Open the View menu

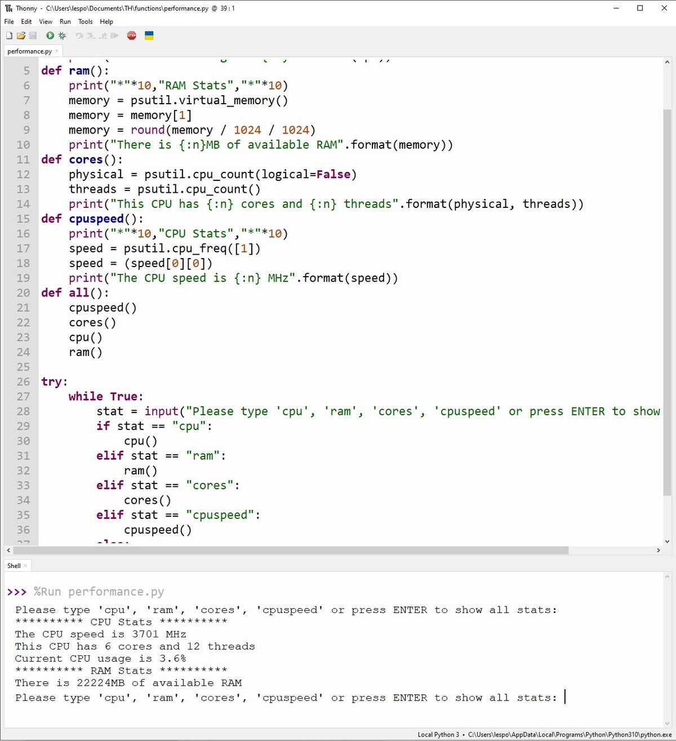(x=45, y=22)
